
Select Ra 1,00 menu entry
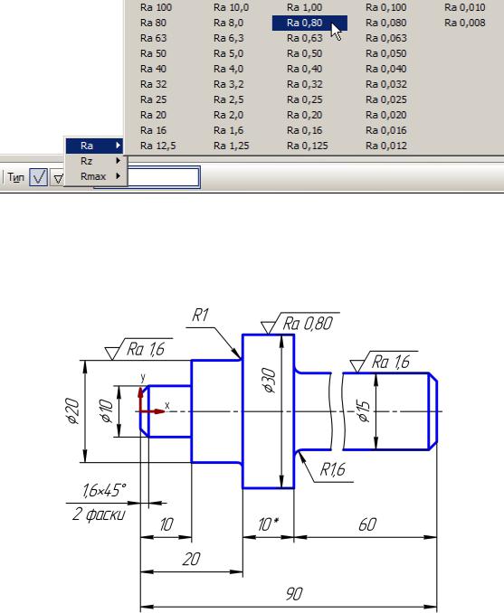pos(304,7)
